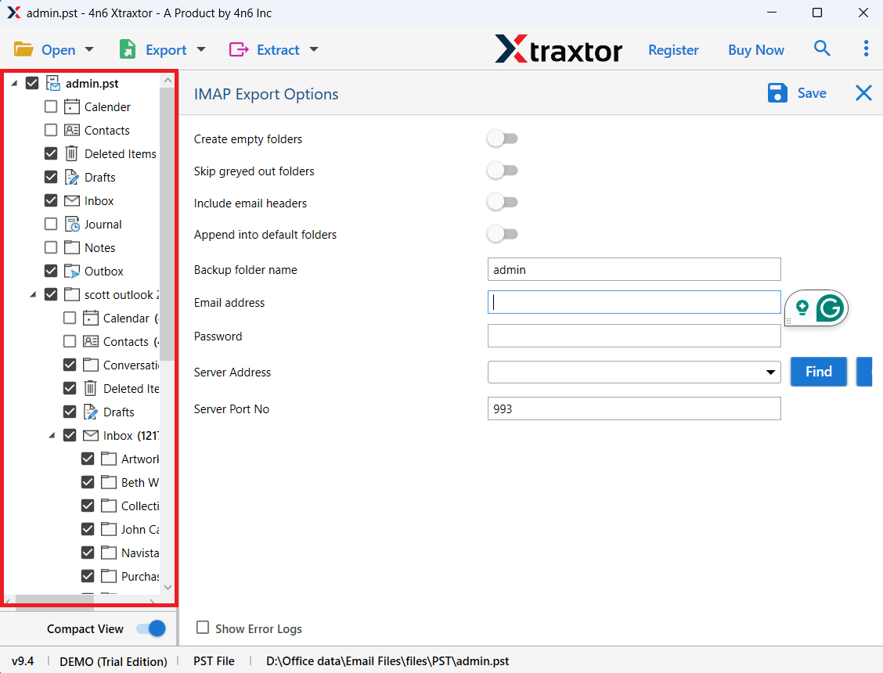This screenshot has height=673, width=883.
Task: Open the three-dot more options menu
Action: pos(866,49)
